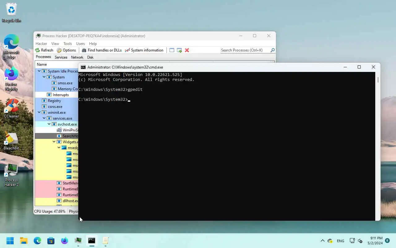Open Find handles or DLLs
Viewport: 396px width, 248px height.
(x=101, y=50)
